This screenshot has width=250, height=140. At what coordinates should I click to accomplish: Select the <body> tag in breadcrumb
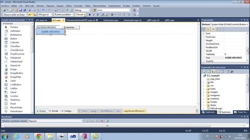pos(94,111)
